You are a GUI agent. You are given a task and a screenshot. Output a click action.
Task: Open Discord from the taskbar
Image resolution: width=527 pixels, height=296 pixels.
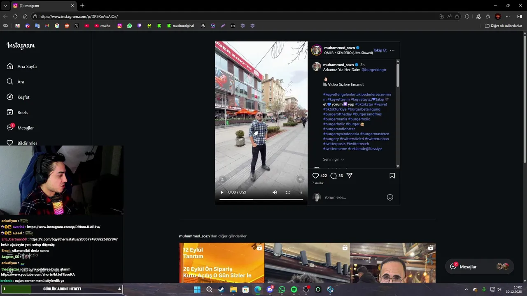click(x=270, y=289)
